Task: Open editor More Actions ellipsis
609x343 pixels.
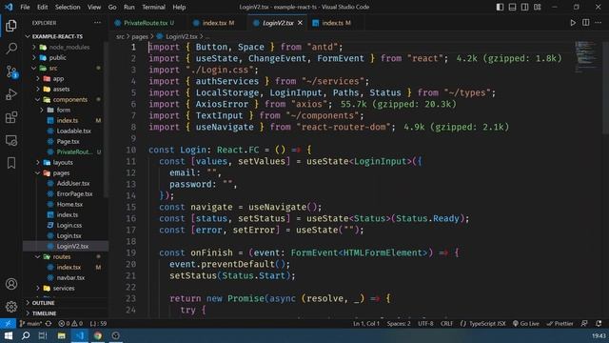Action: [599, 23]
